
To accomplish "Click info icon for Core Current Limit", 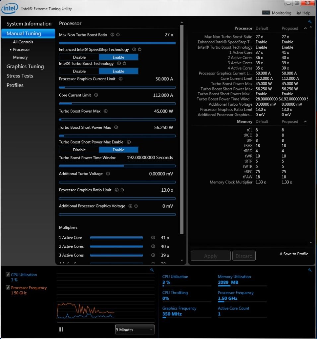I will point(96,95).
